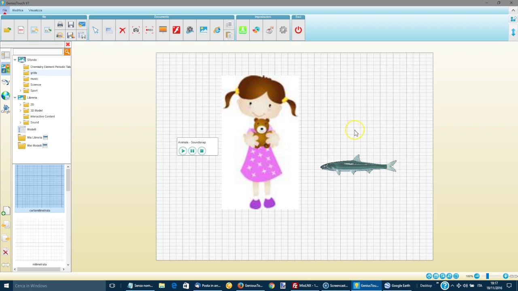The width and height of the screenshot is (518, 291).
Task: Click the orange search magnifier button
Action: tap(67, 52)
